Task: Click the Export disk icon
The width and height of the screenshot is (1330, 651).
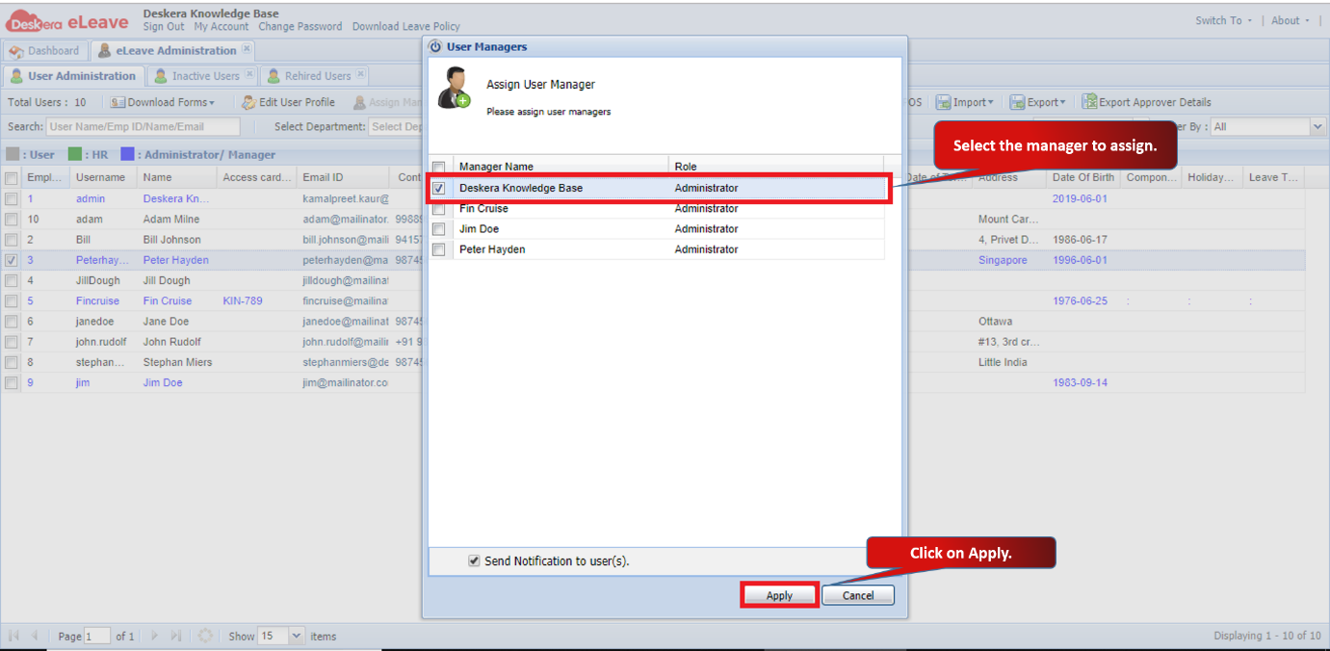Action: click(1017, 102)
